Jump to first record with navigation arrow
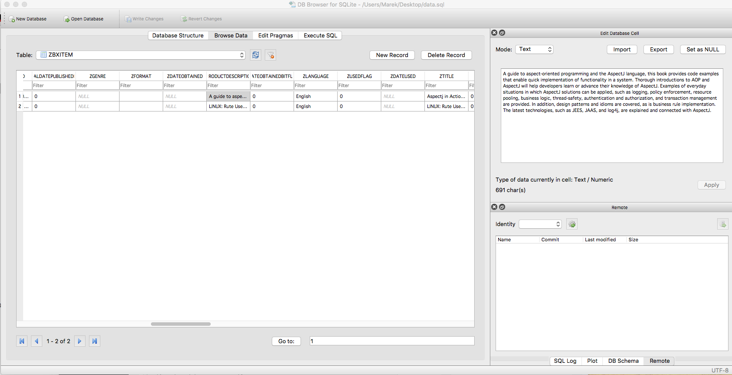Viewport: 732px width, 375px height. [x=22, y=341]
